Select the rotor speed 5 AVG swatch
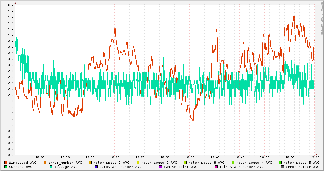Screen dimensions: 324x171 tap(281, 163)
